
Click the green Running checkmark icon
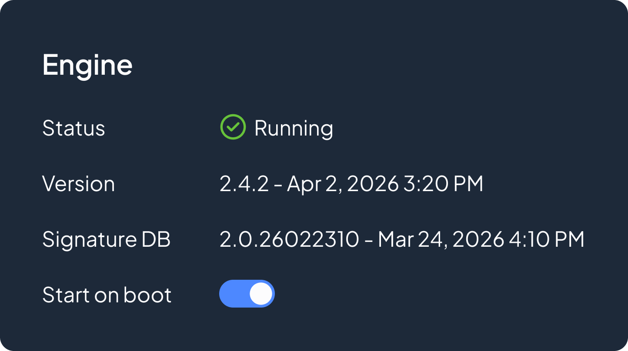tap(233, 127)
